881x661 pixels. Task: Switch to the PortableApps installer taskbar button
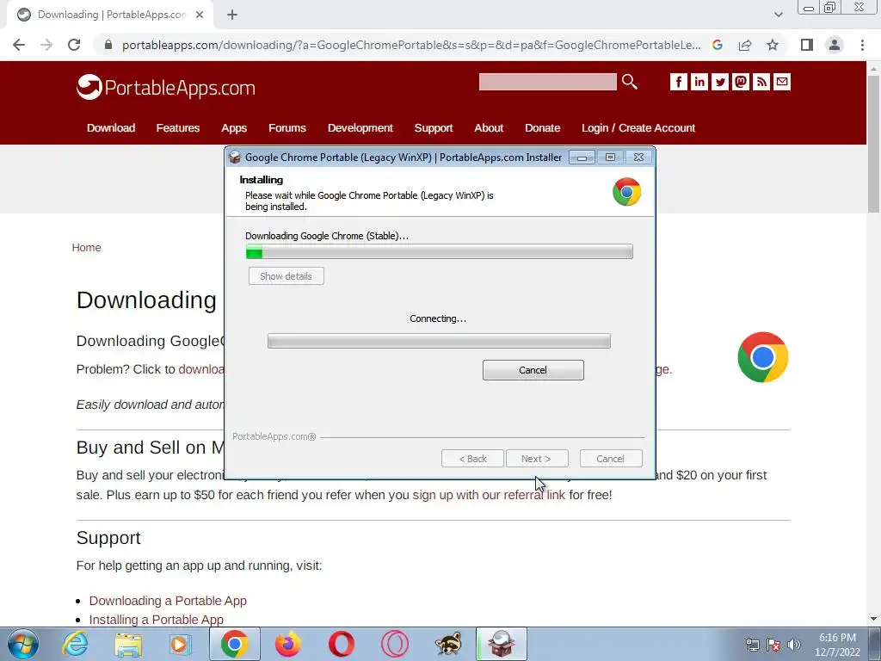tap(502, 644)
